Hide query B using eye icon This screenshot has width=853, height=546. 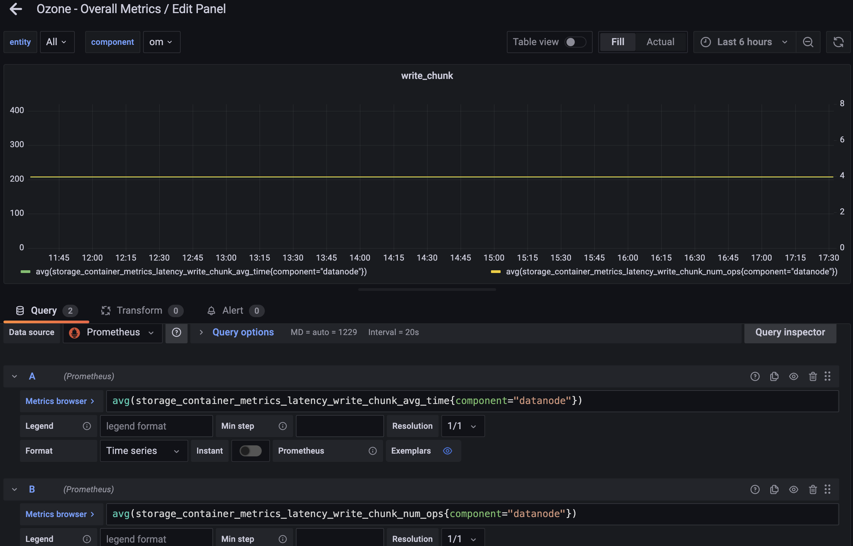(x=793, y=489)
